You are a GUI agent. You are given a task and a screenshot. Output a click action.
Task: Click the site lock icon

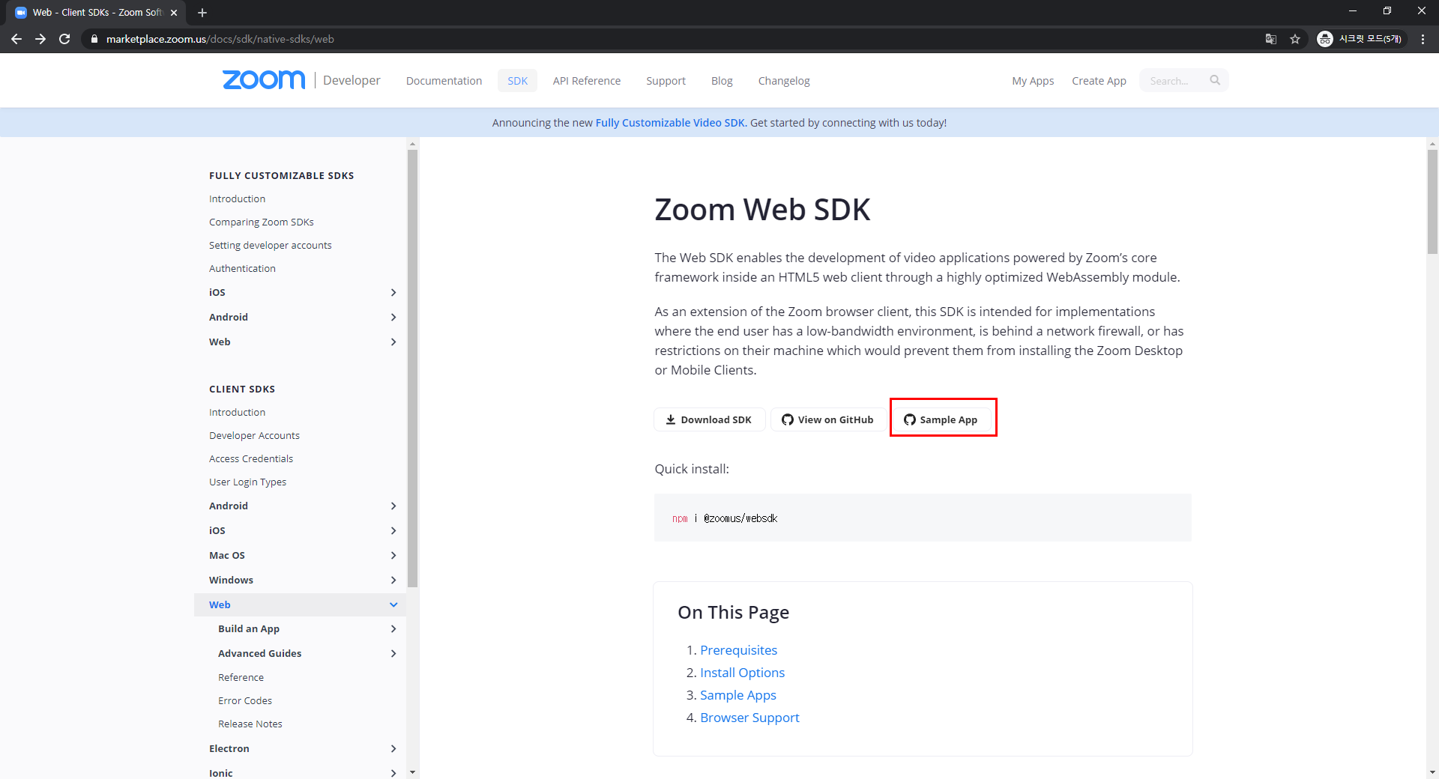94,39
